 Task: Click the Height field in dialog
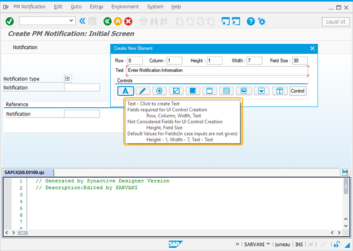click(215, 61)
